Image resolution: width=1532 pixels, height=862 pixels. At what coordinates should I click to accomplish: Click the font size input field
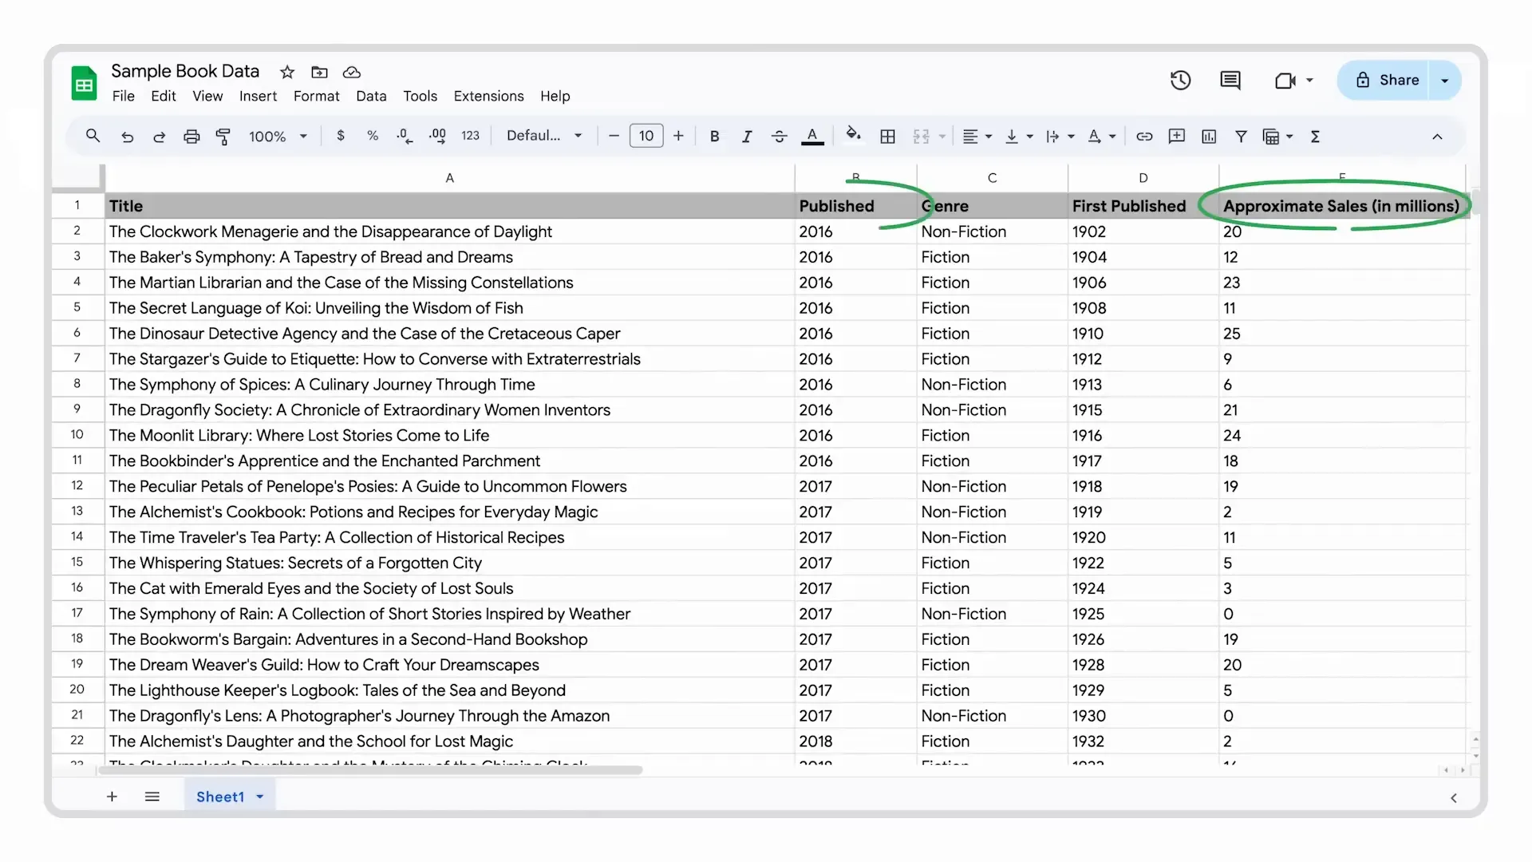[x=646, y=136]
